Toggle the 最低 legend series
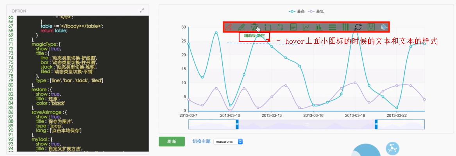The height and width of the screenshot is (156, 456). click(316, 11)
